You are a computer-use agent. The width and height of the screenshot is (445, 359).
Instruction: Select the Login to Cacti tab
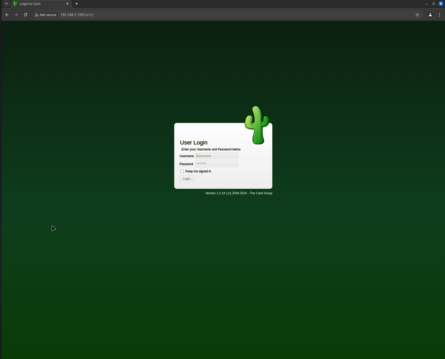click(39, 4)
